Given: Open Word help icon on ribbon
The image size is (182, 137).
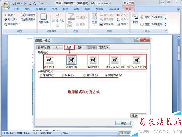Looking at the screenshot, I should pyautogui.click(x=178, y=9).
